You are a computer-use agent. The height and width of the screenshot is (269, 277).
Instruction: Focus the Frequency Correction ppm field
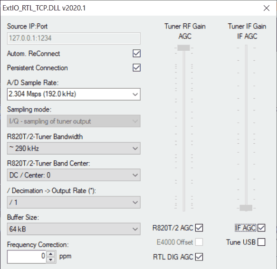coord(27,257)
